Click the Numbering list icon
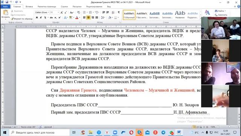The image size is (241, 136). [x=90, y=12]
